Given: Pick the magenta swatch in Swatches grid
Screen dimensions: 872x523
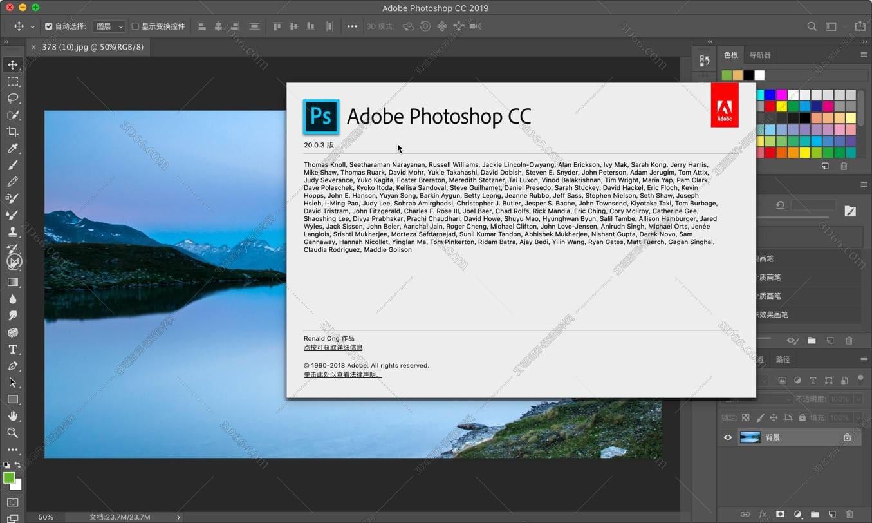Looking at the screenshot, I should pyautogui.click(x=781, y=95).
